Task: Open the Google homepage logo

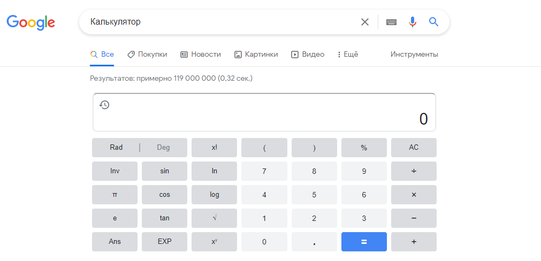Action: click(31, 22)
